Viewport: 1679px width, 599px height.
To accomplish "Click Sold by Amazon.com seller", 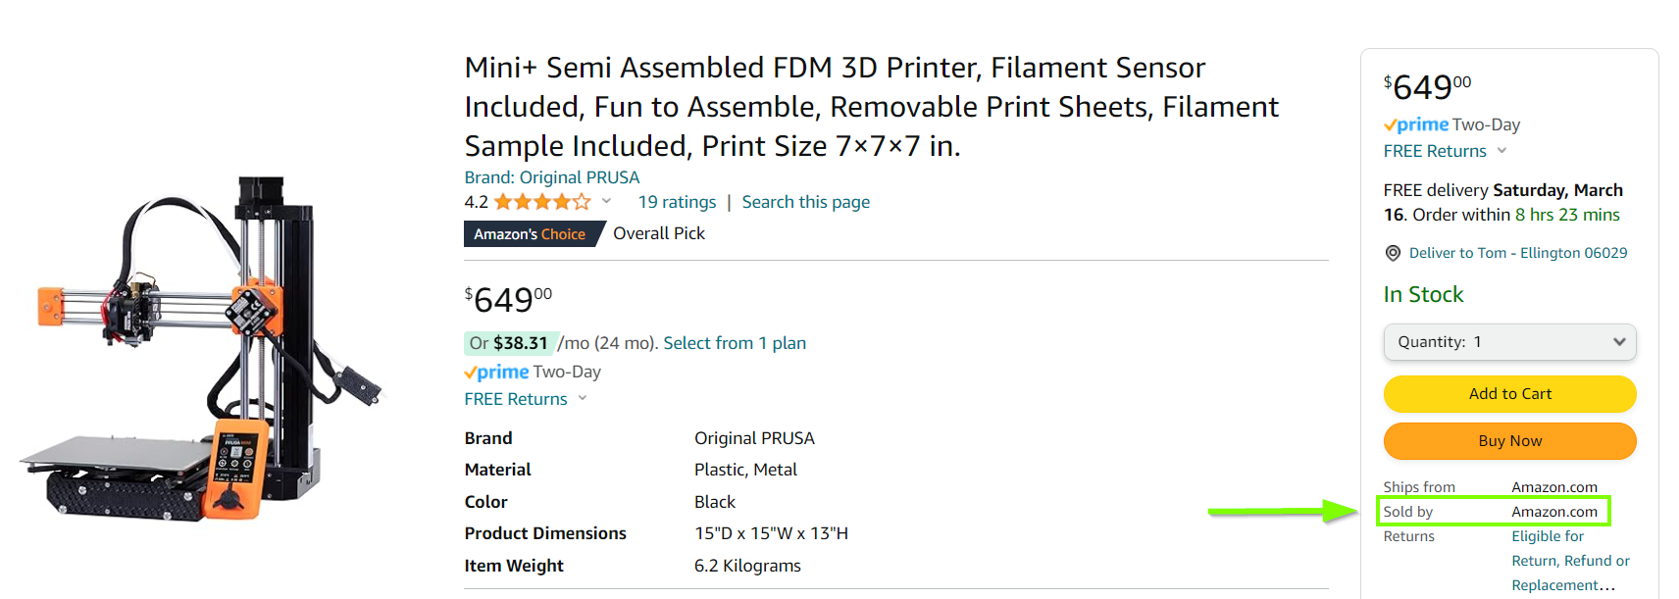I will pyautogui.click(x=1553, y=512).
